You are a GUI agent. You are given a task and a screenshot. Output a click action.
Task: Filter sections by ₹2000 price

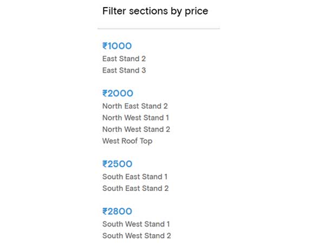pos(118,93)
